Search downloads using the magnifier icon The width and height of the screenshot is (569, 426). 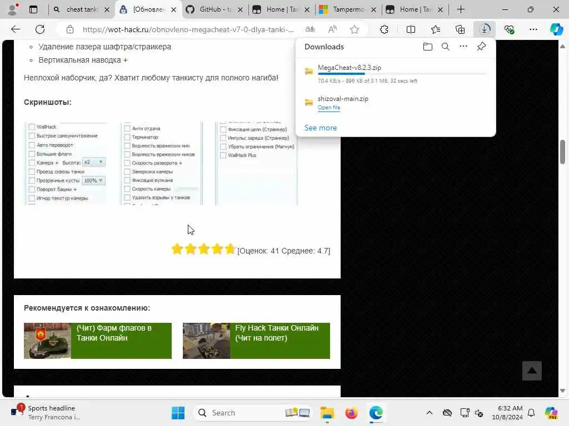[x=446, y=47]
